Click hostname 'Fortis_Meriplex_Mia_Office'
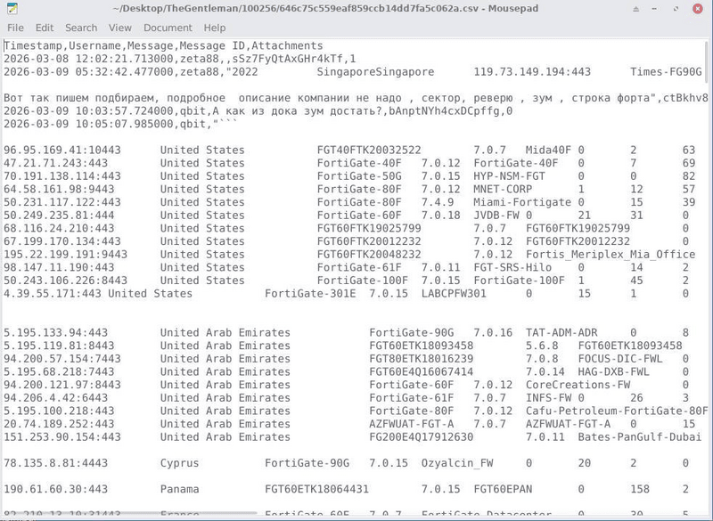Viewport: 713px width, 521px height. tap(611, 255)
